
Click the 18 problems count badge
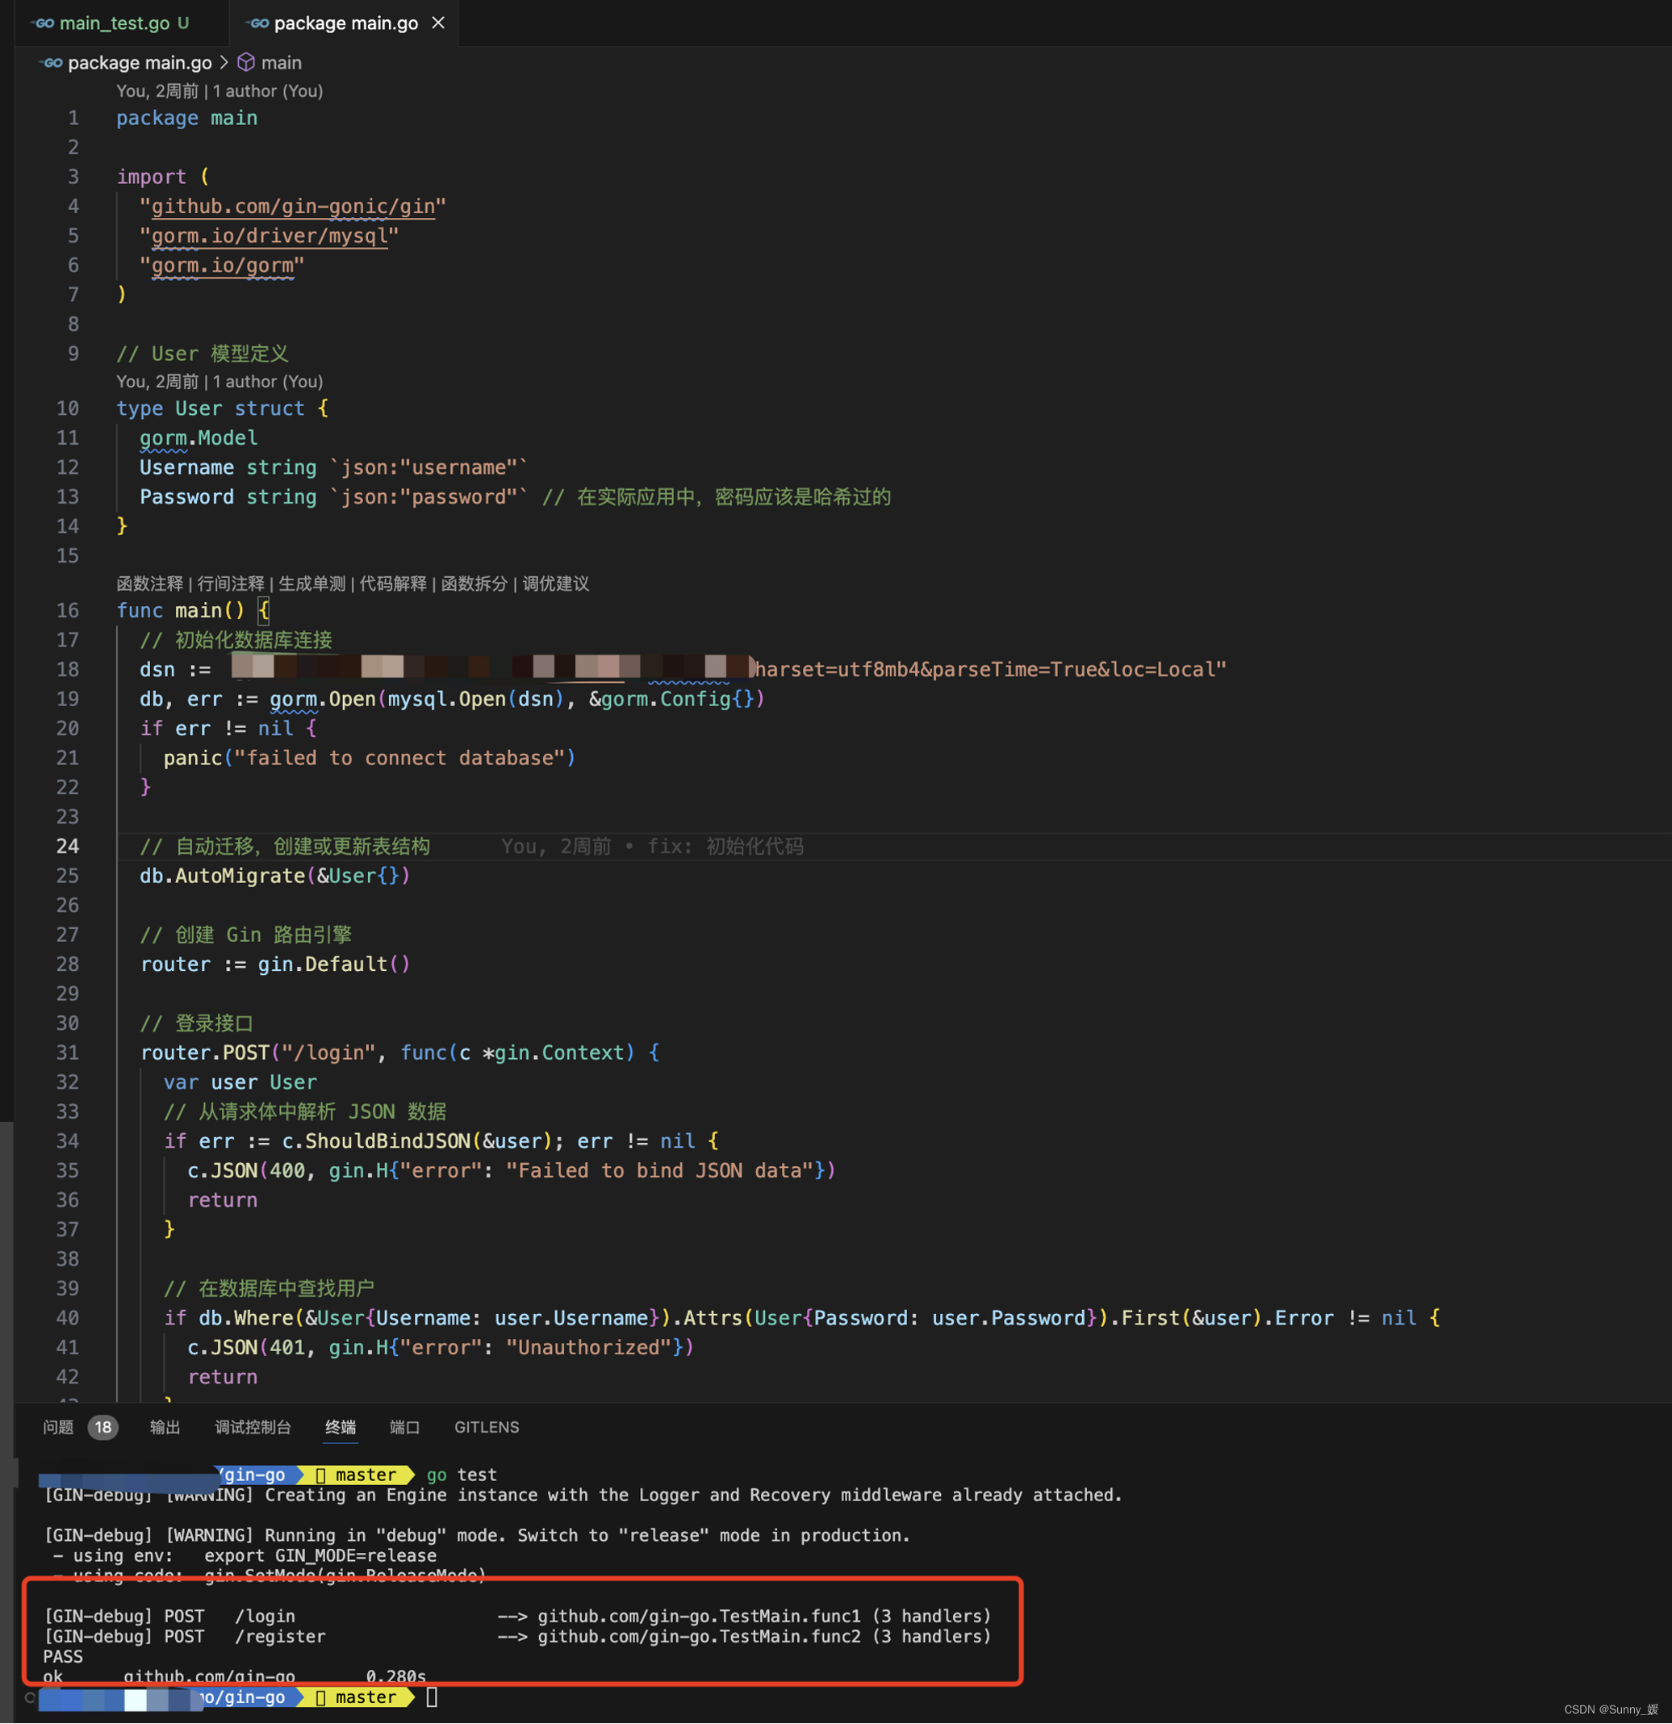point(103,1428)
